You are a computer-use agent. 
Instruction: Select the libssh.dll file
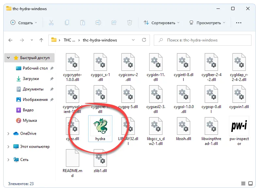tap(184, 129)
